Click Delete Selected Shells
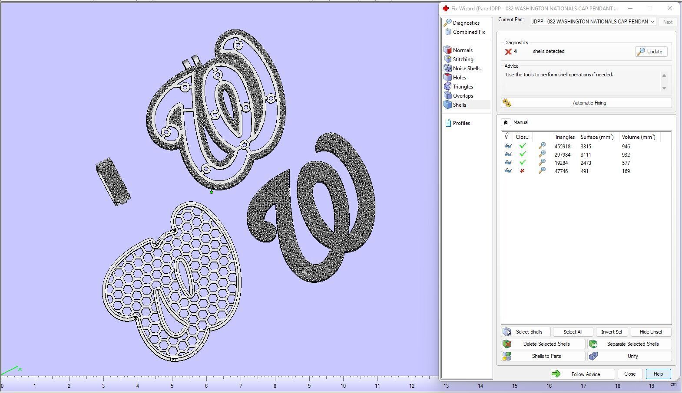 click(543, 344)
